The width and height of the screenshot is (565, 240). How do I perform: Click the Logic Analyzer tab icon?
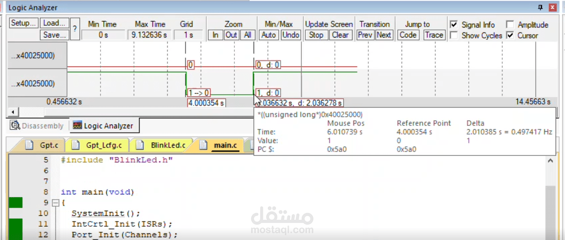point(78,126)
